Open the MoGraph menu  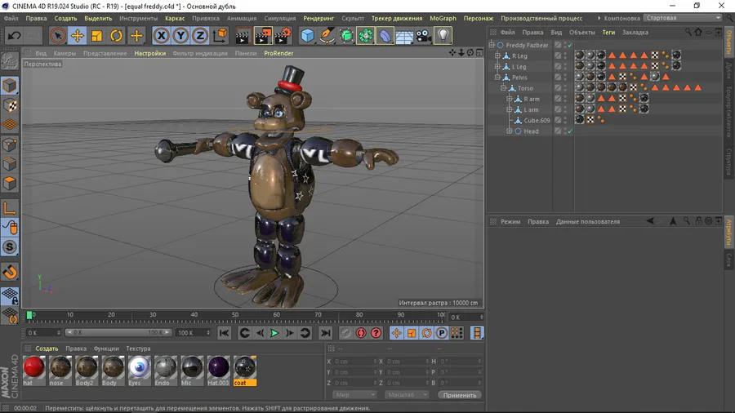tap(443, 18)
